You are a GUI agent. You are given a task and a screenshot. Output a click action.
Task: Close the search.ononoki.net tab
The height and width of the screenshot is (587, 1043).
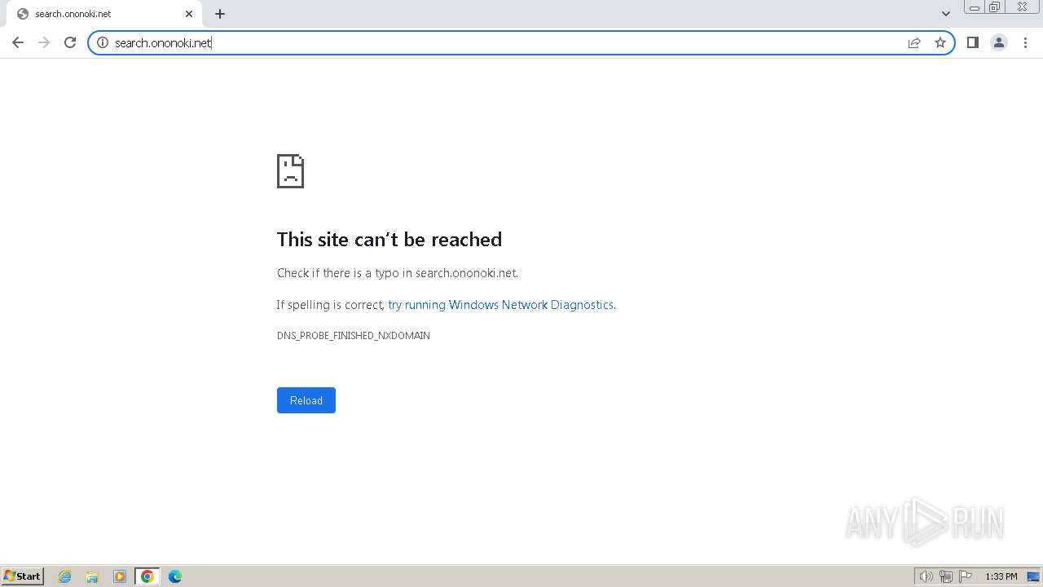pyautogui.click(x=189, y=14)
